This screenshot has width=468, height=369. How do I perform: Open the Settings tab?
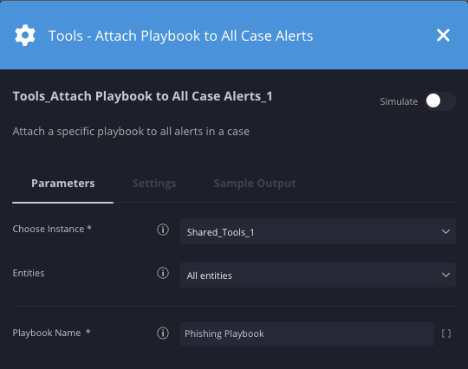pos(154,184)
